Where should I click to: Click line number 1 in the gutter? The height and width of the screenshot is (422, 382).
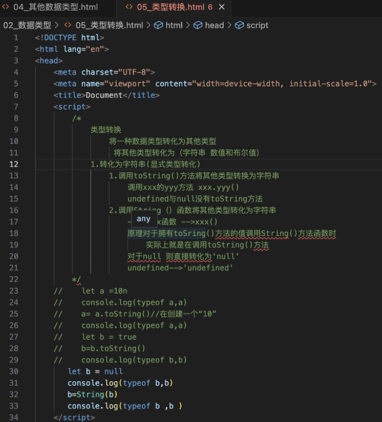pyautogui.click(x=16, y=38)
